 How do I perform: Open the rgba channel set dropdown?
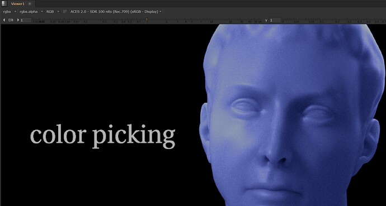point(10,12)
